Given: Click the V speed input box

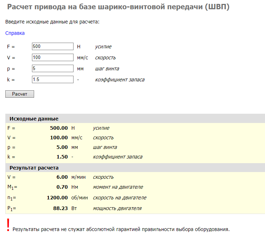Looking at the screenshot, I should [52, 58].
